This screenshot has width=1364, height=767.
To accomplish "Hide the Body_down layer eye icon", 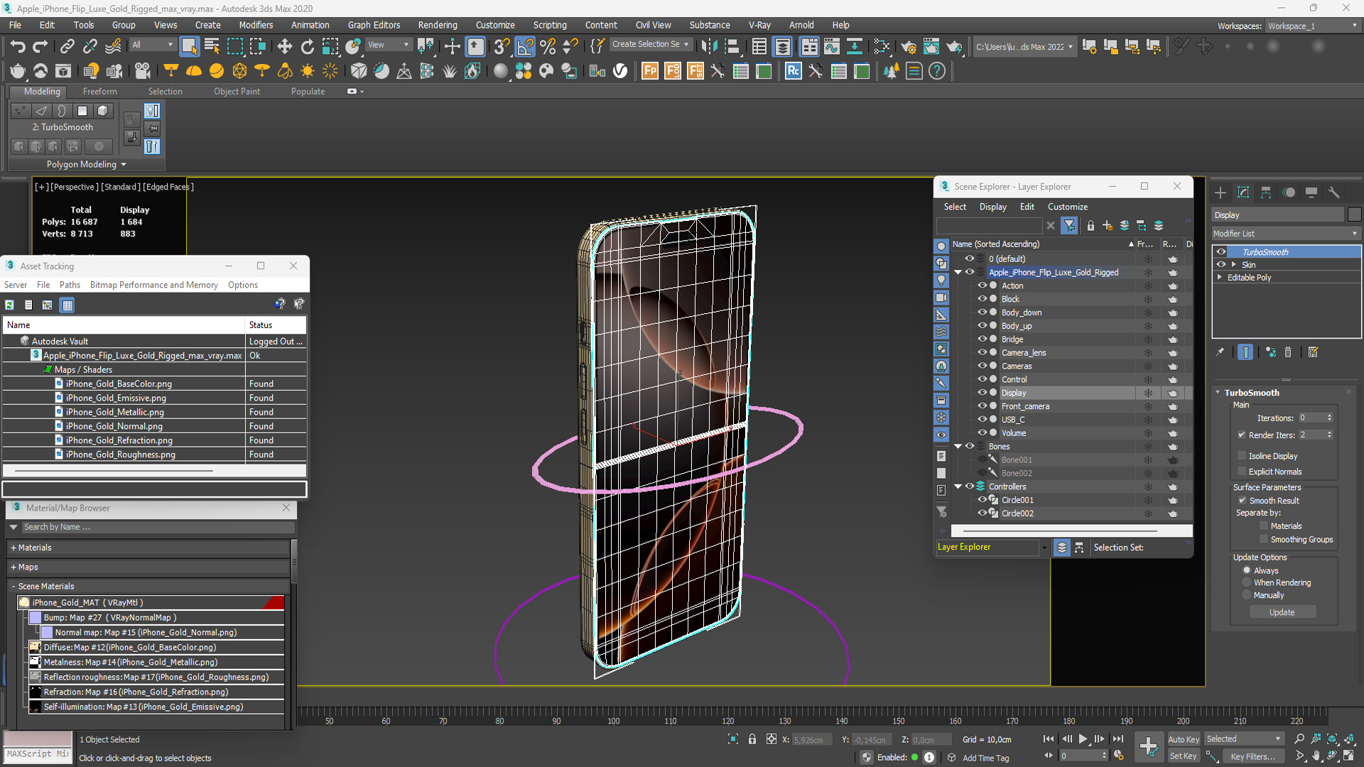I will click(982, 312).
